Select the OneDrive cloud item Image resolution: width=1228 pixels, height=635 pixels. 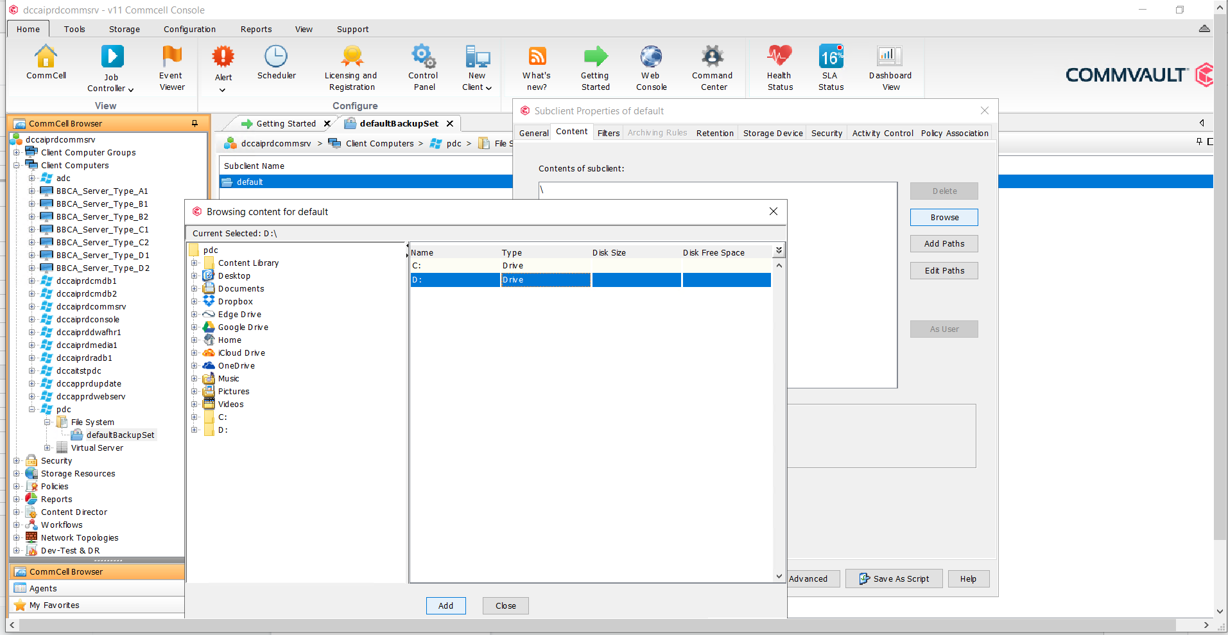click(x=236, y=365)
